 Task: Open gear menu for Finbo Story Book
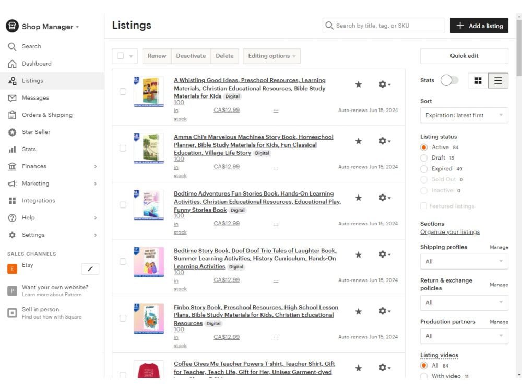(x=385, y=311)
